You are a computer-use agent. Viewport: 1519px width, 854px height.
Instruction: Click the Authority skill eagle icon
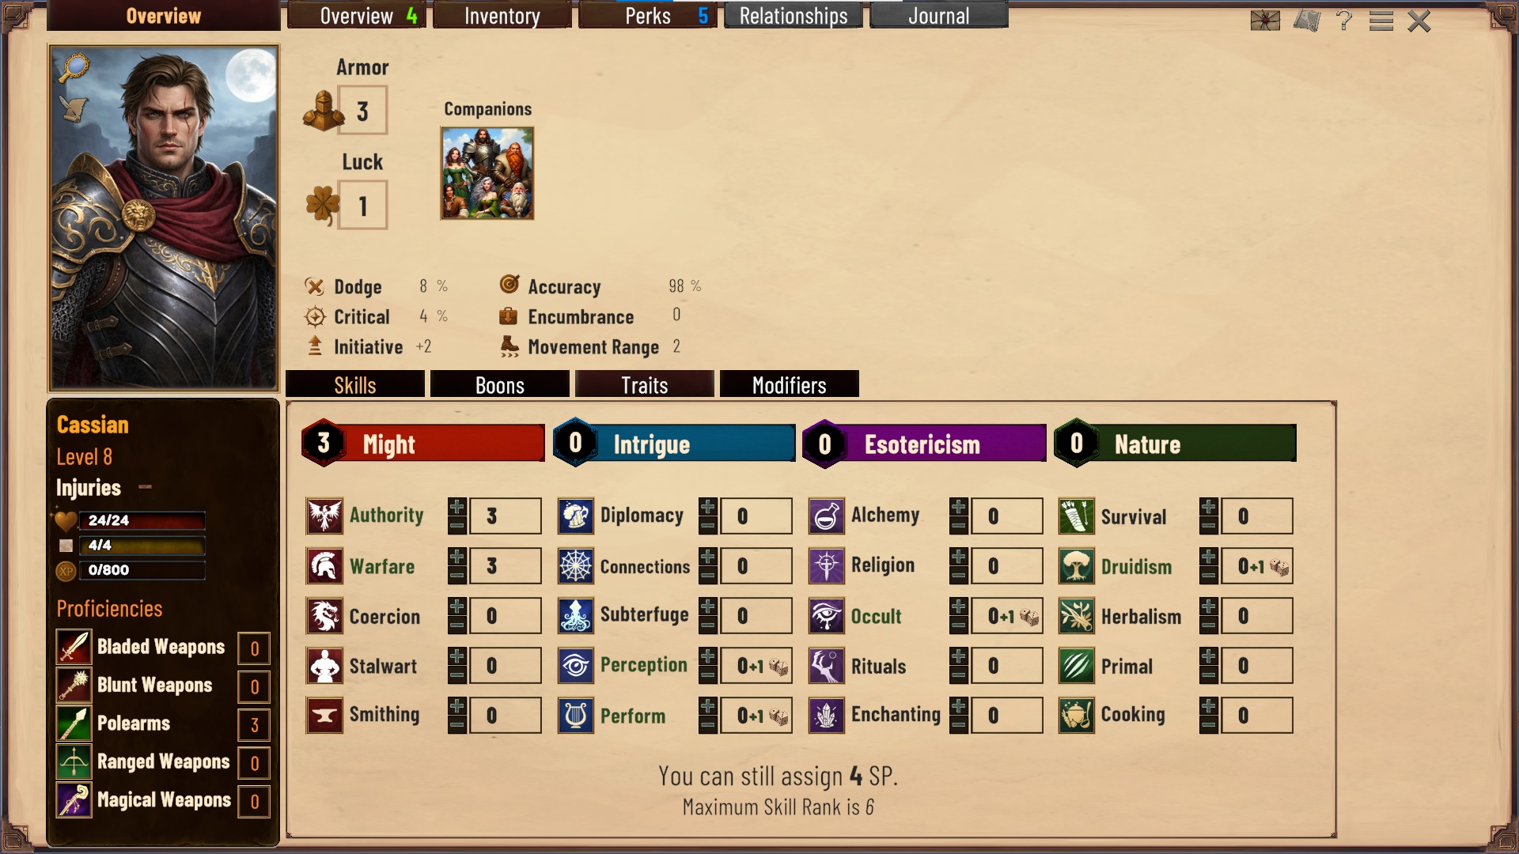(x=324, y=516)
